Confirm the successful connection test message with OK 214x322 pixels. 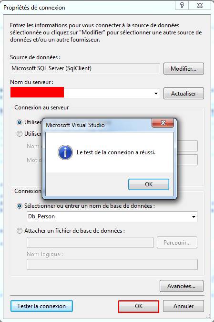click(x=149, y=184)
